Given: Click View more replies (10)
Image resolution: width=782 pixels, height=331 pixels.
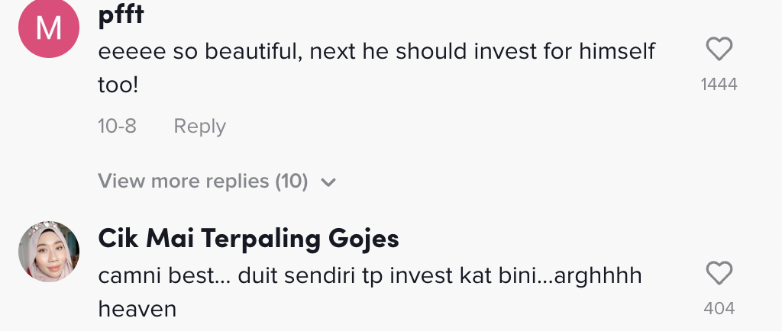Looking at the screenshot, I should pyautogui.click(x=203, y=182).
